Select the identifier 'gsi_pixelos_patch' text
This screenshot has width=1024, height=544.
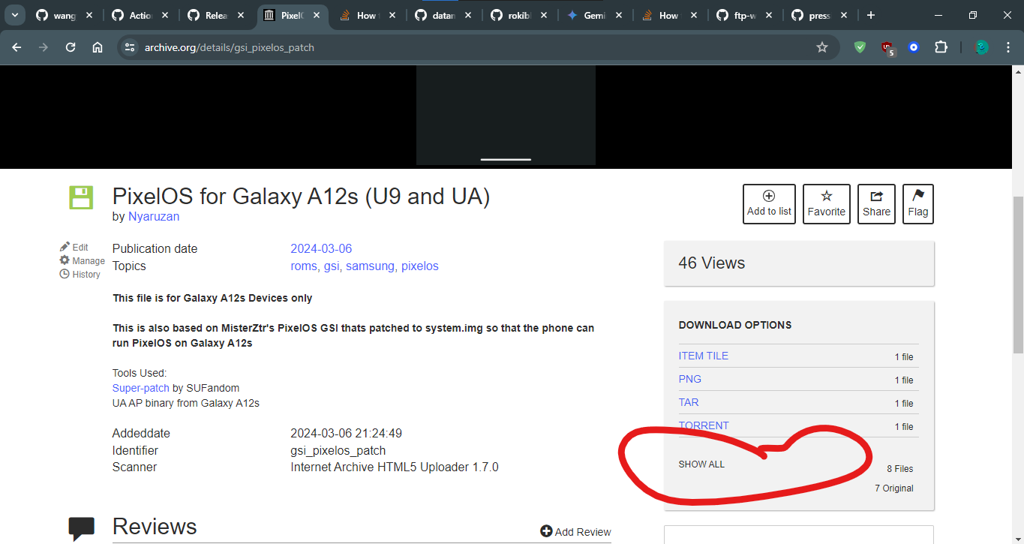[x=338, y=450]
